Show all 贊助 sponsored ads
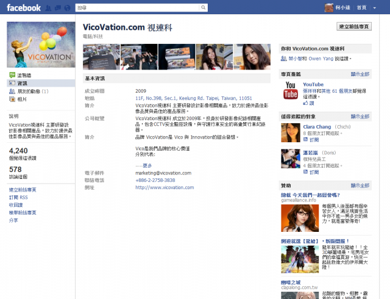The image size is (390, 299). click(360, 186)
